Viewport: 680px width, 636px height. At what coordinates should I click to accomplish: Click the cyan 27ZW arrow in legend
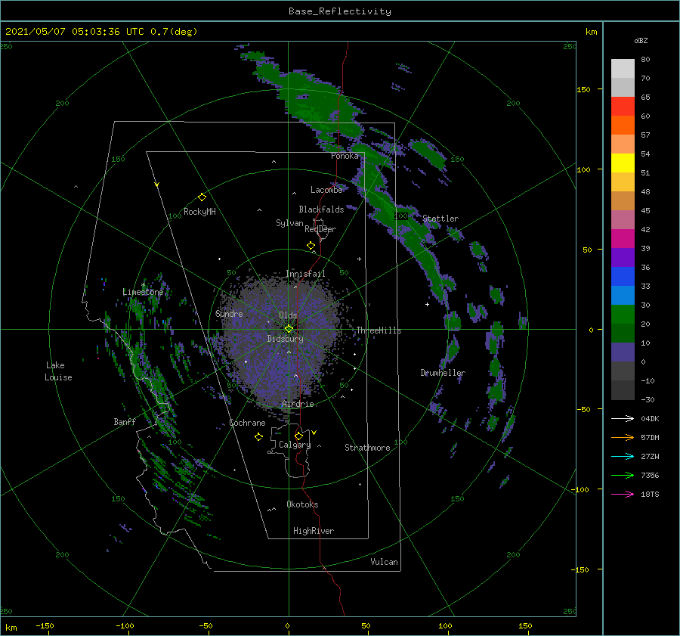click(x=623, y=456)
